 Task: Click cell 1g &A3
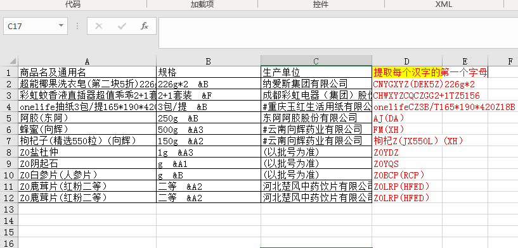point(209,152)
